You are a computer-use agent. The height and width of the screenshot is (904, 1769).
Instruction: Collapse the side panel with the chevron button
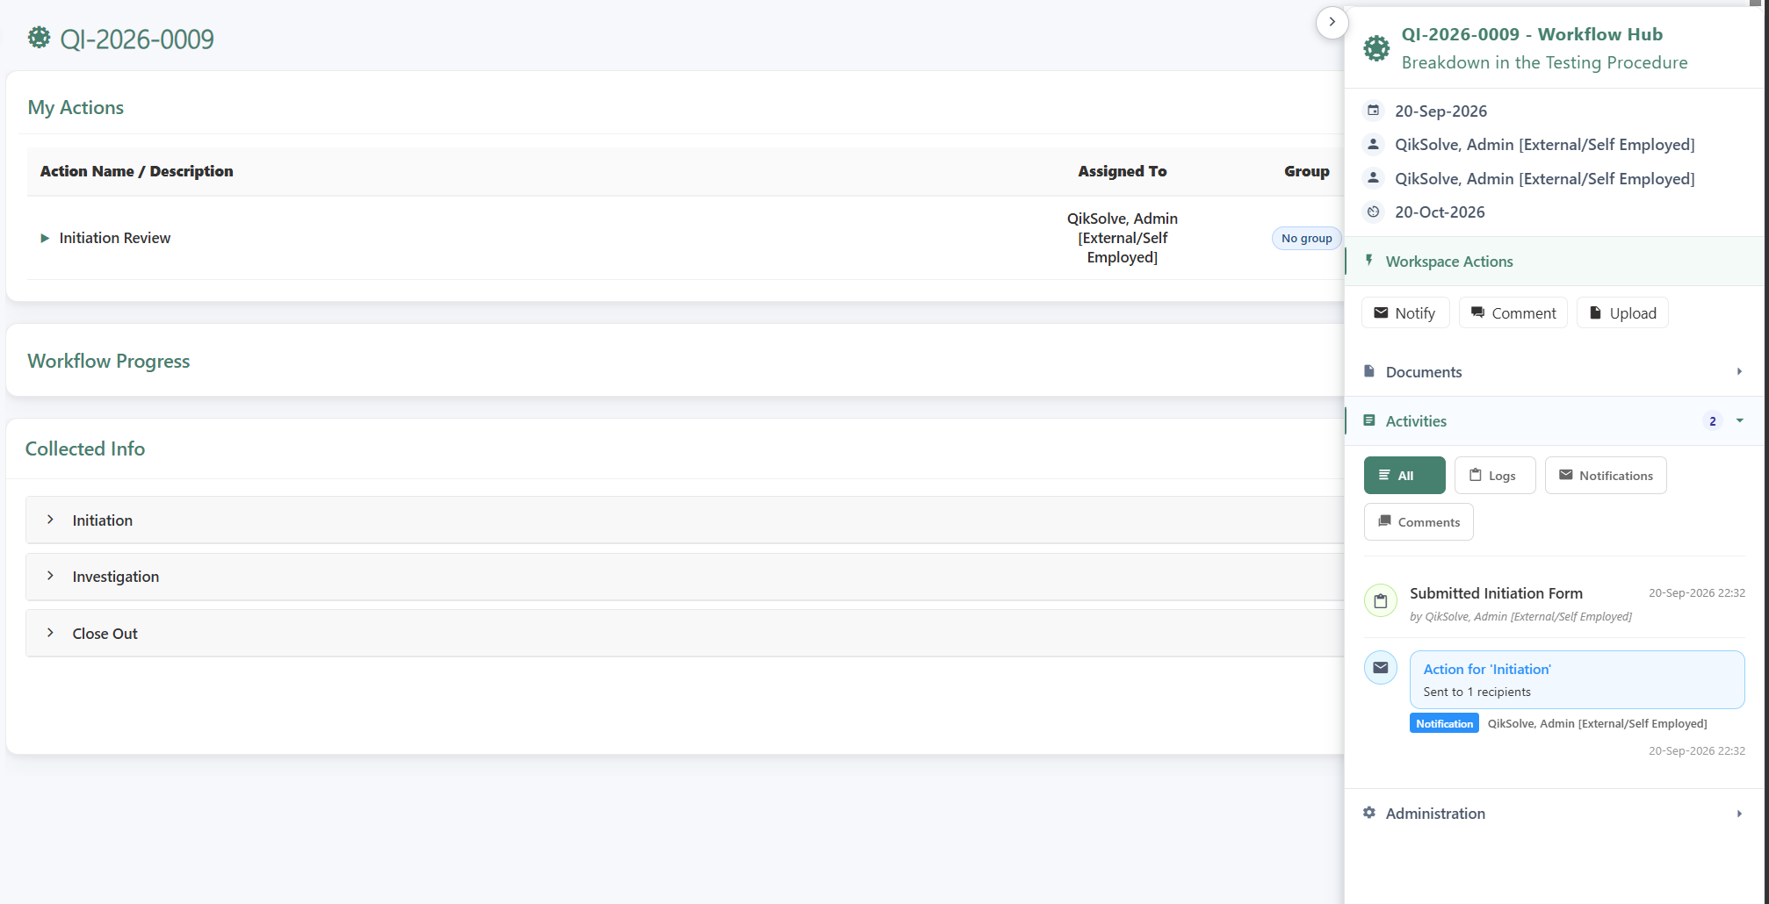point(1332,22)
